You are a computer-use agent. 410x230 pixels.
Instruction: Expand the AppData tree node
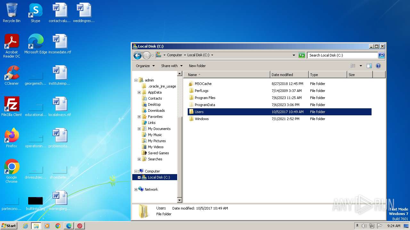coord(139,92)
